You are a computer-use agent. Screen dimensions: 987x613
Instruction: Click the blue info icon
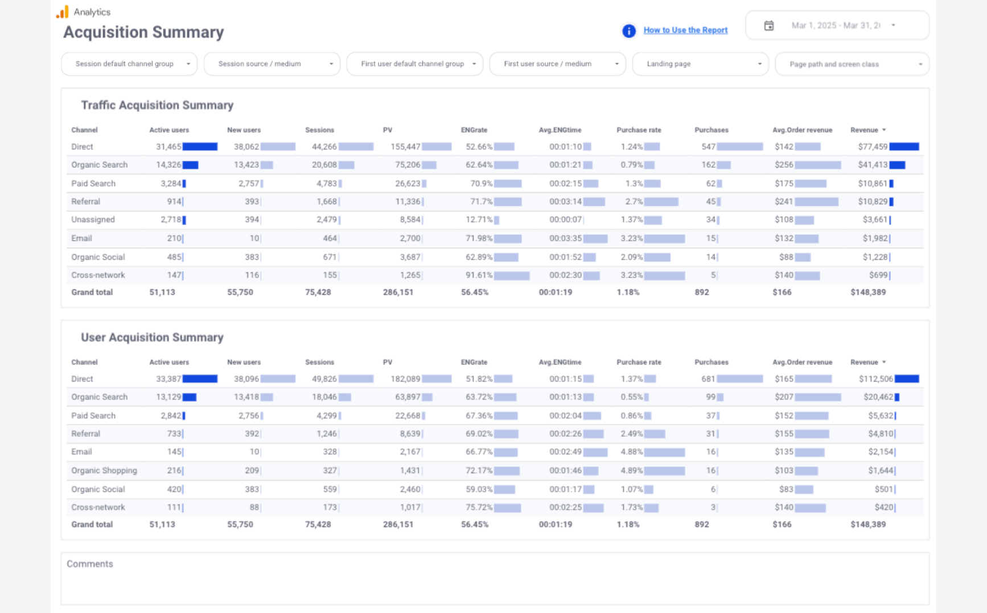tap(628, 31)
